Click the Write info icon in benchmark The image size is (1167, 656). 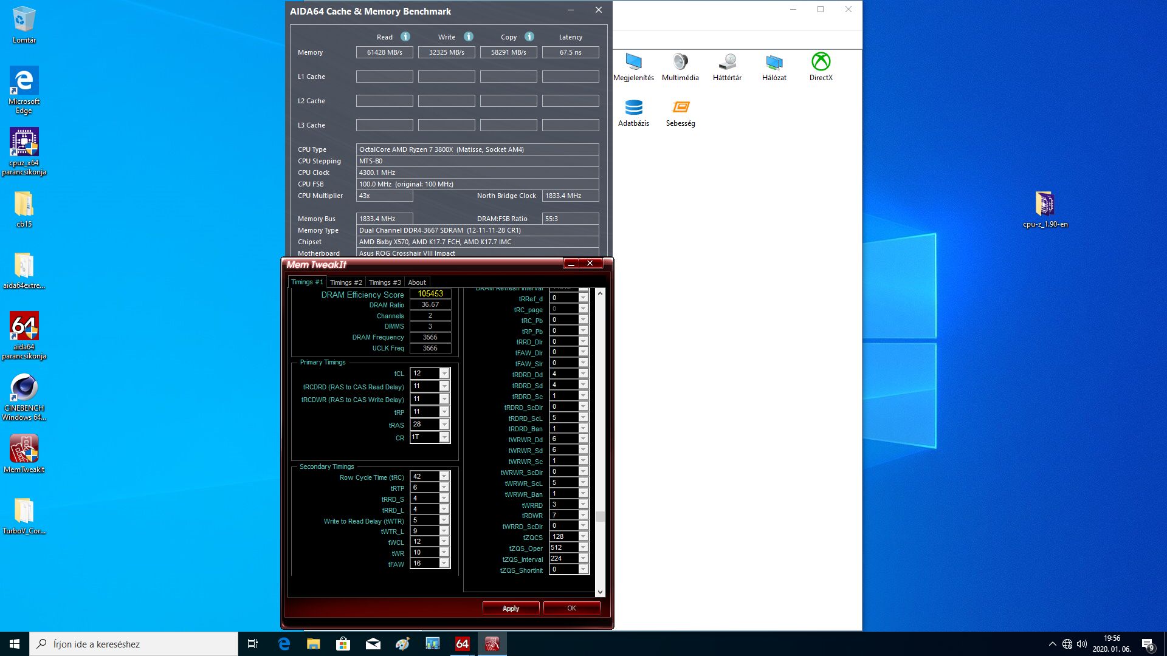coord(469,36)
